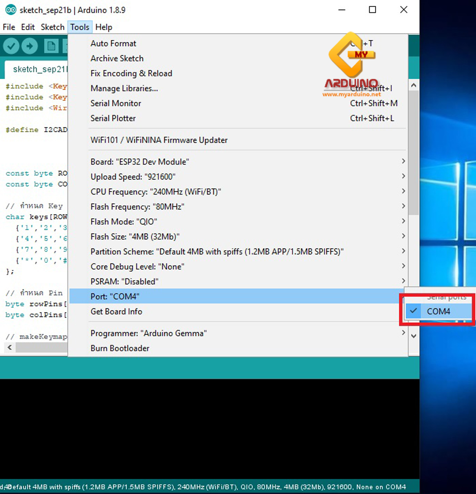This screenshot has width=476, height=494.
Task: Open the File menu
Action: tap(9, 27)
